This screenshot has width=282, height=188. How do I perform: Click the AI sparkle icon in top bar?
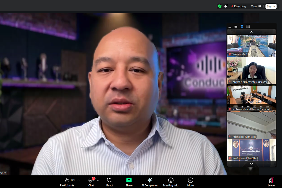coord(226,6)
